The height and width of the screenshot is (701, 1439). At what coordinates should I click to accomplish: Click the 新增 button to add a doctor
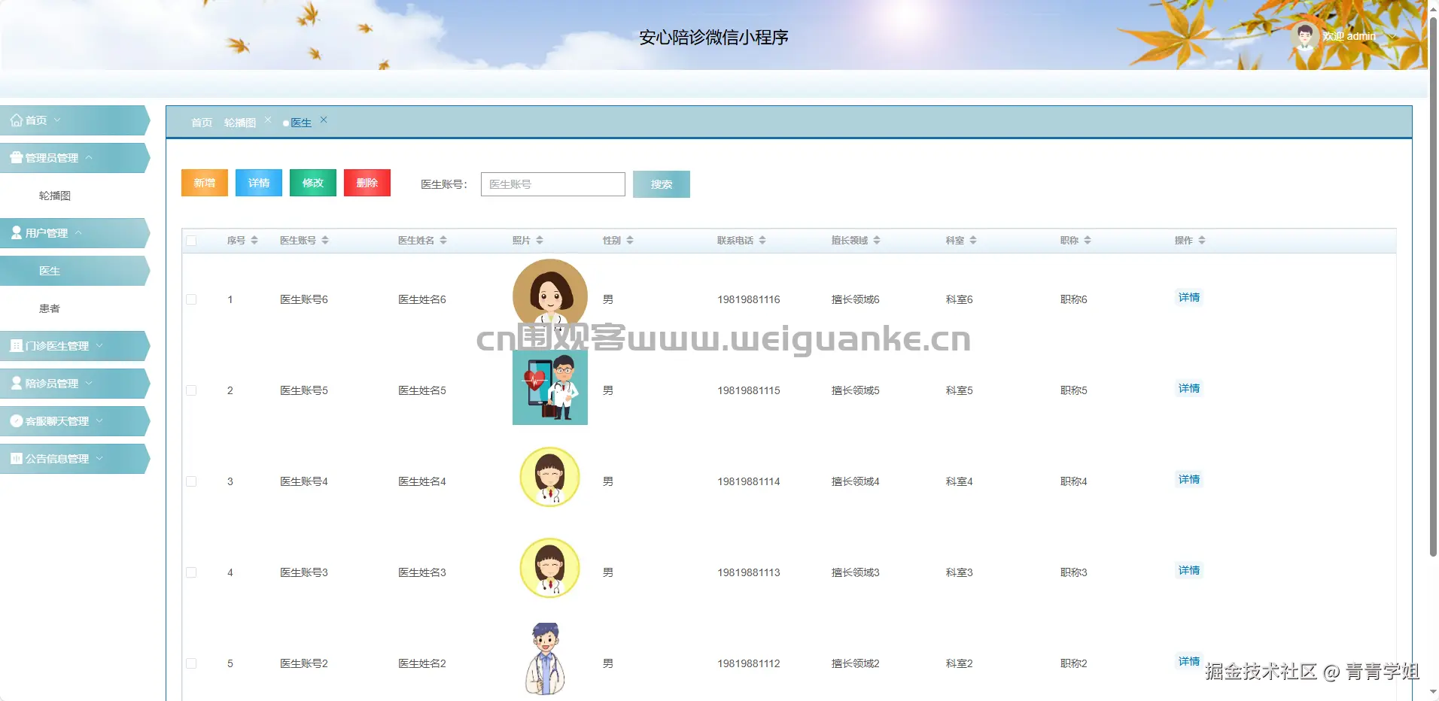(x=204, y=183)
